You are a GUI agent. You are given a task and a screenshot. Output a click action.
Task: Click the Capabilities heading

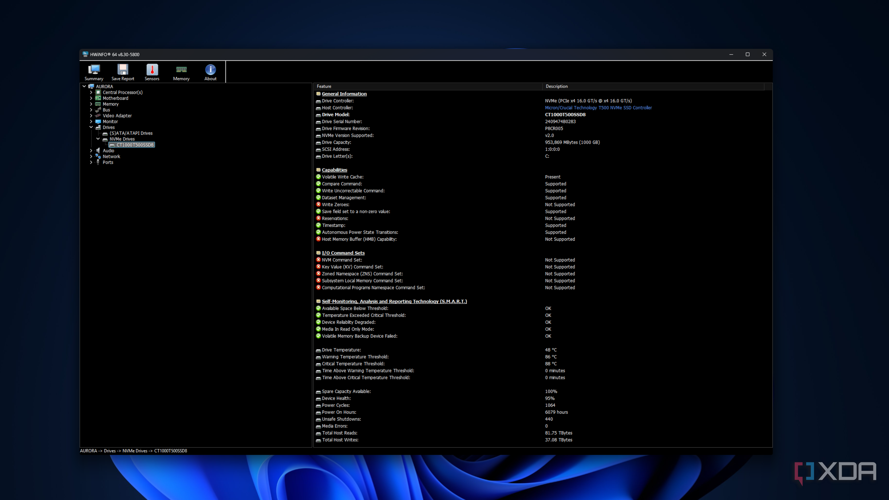coord(334,170)
